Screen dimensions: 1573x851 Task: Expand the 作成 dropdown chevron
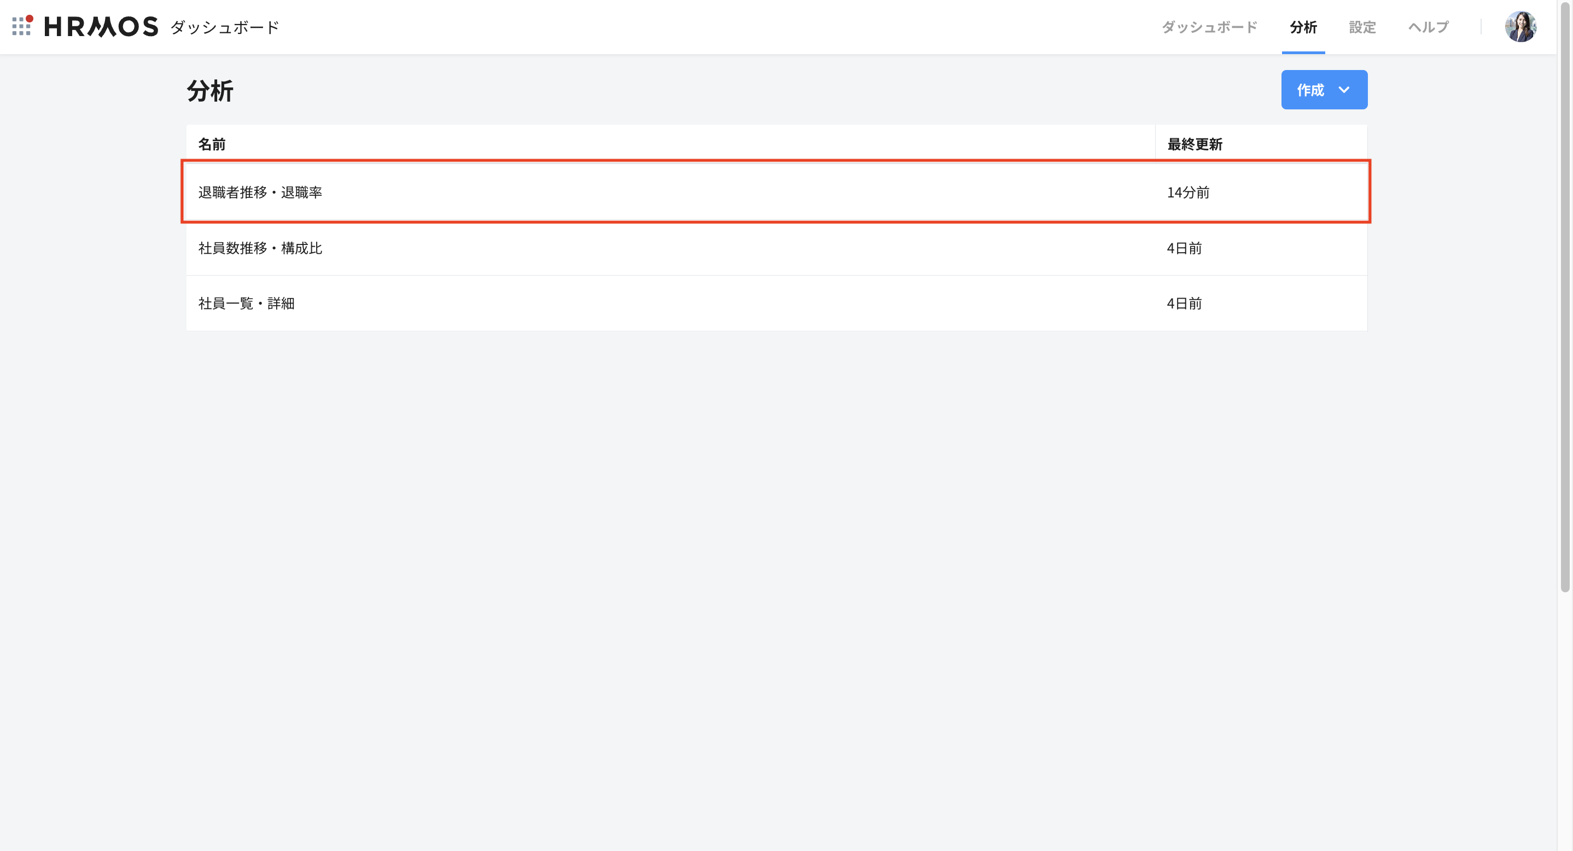[1344, 90]
